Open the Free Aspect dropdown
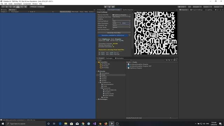Image resolution: width=224 pixels, height=126 pixels. tap(20, 12)
